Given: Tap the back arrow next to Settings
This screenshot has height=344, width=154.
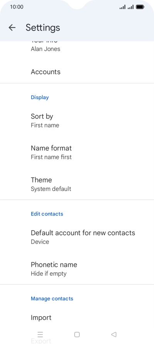Looking at the screenshot, I should click(x=12, y=28).
